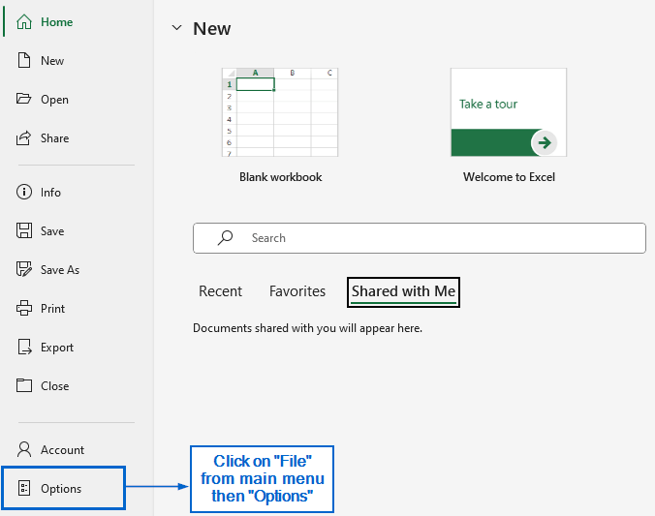The image size is (655, 516).
Task: Click the Home house icon
Action: coord(24,22)
